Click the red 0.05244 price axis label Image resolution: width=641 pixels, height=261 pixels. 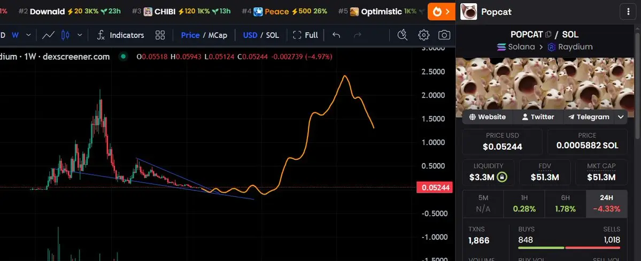click(435, 188)
